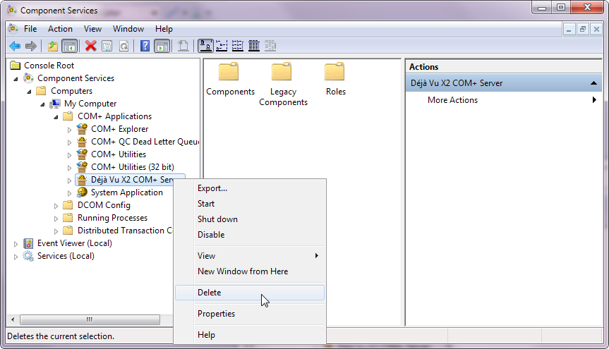Click the console icon left of File

(13, 29)
